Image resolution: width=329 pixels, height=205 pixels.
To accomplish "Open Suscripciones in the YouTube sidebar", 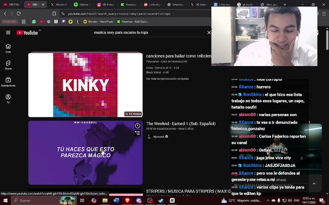I will pyautogui.click(x=8, y=82).
